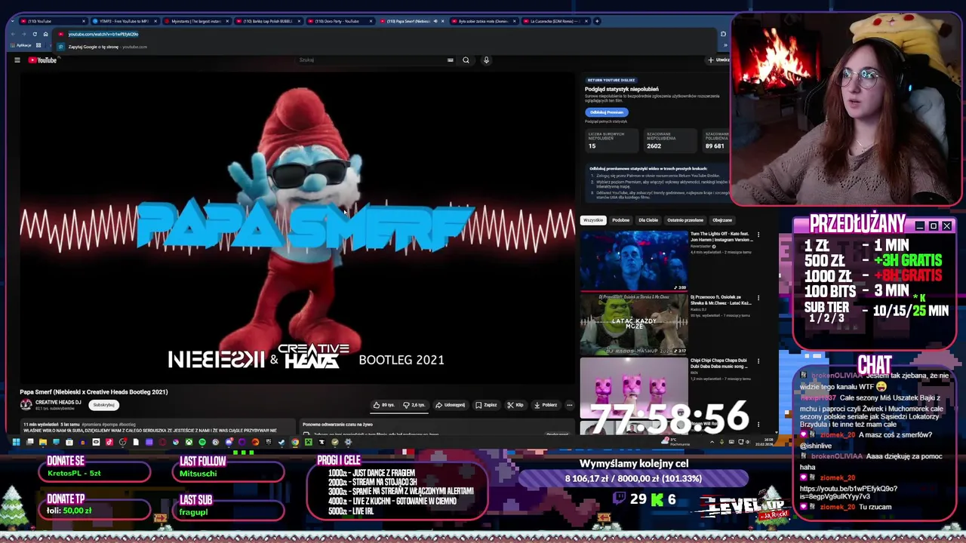Subscribe to CREATIVE HEADS DJ channel
Viewport: 966px width, 543px height.
tap(104, 405)
